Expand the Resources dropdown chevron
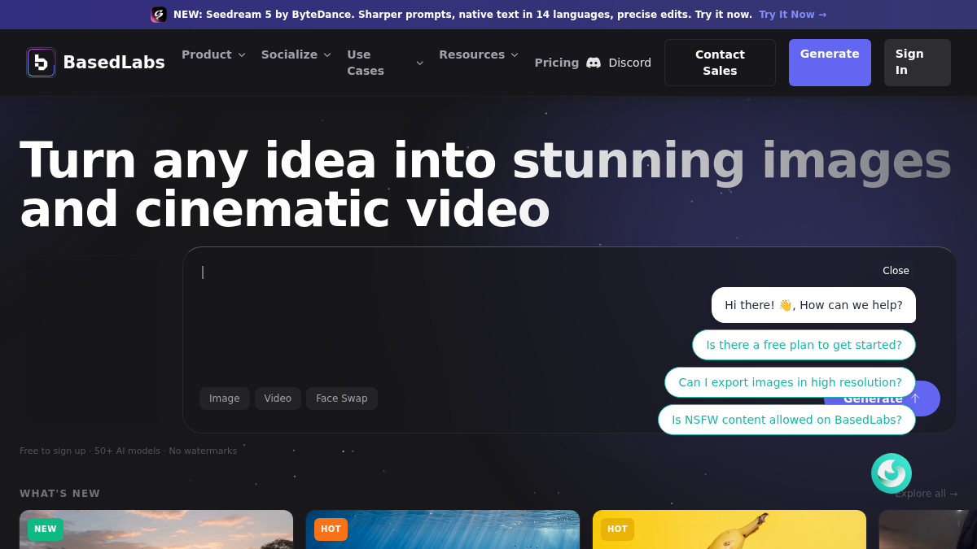Viewport: 977px width, 549px height. (x=515, y=55)
